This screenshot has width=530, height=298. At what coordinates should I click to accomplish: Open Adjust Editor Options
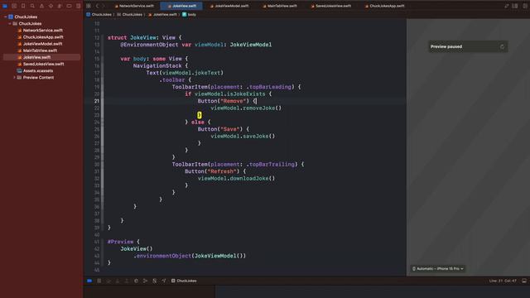[x=515, y=6]
